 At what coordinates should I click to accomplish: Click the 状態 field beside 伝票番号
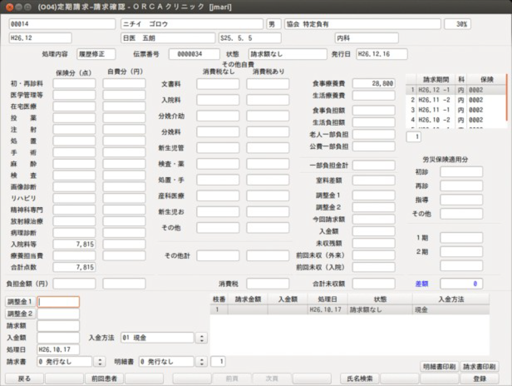click(288, 54)
